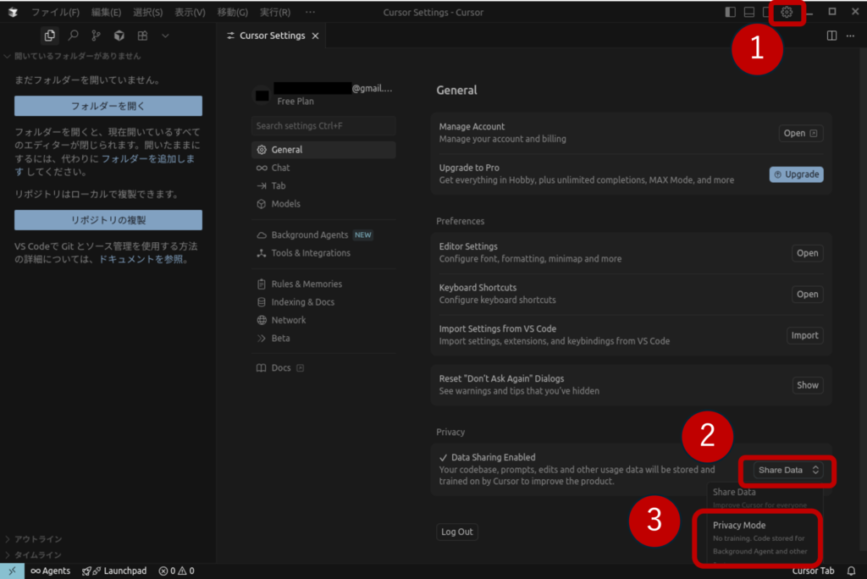Open the ファイル(F) menu
The width and height of the screenshot is (867, 579).
55,12
